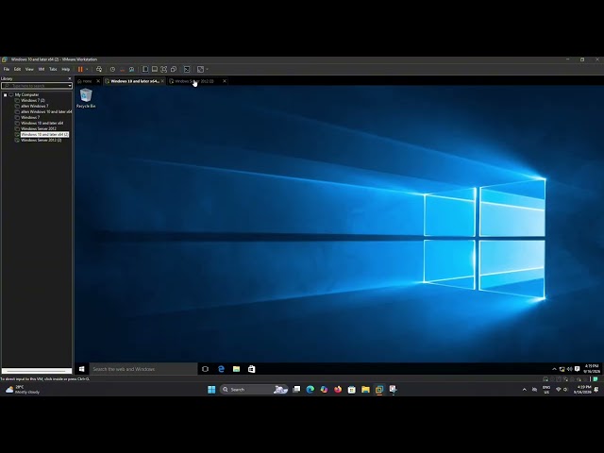
Task: Click guest 'Search the web and Windows' box
Action: 143,369
